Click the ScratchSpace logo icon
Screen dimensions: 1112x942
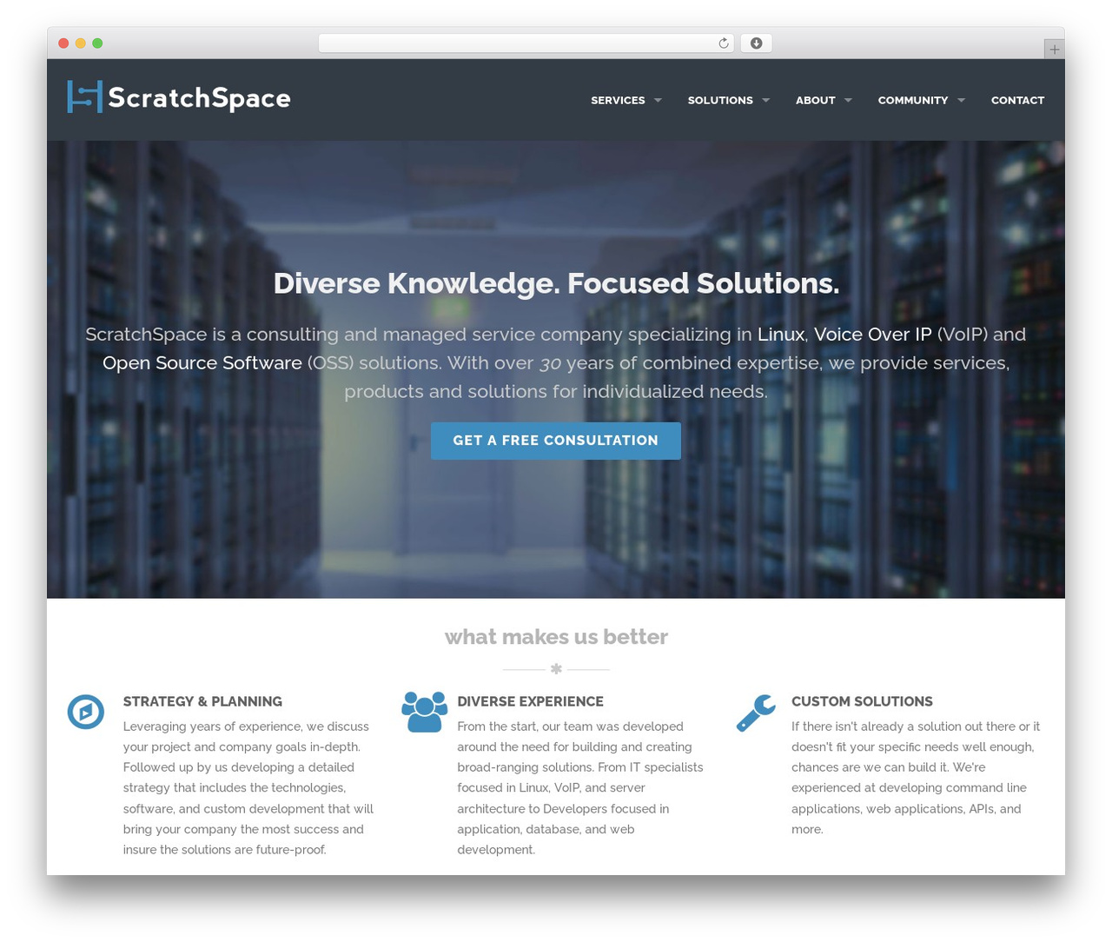pyautogui.click(x=84, y=97)
